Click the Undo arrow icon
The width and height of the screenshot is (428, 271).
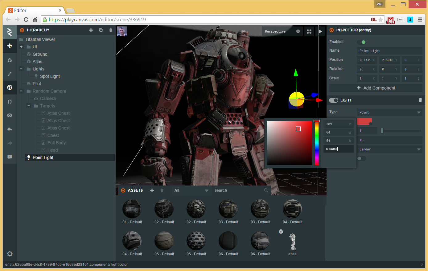[x=10, y=129]
